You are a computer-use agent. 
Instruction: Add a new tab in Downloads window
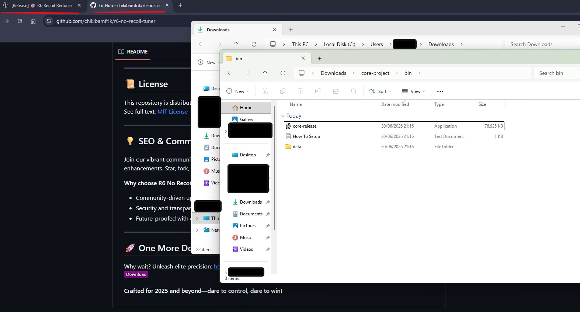pos(291,30)
